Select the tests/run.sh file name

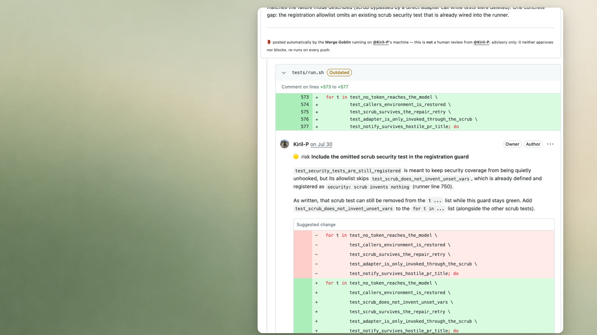(308, 73)
